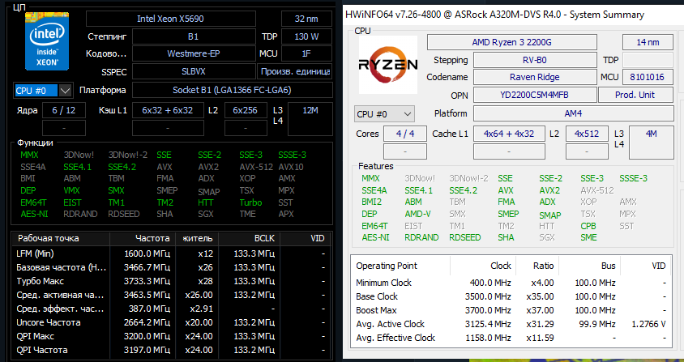Viewport: 684px width, 362px height.
Task: Click the Bus column header
Action: pyautogui.click(x=589, y=266)
